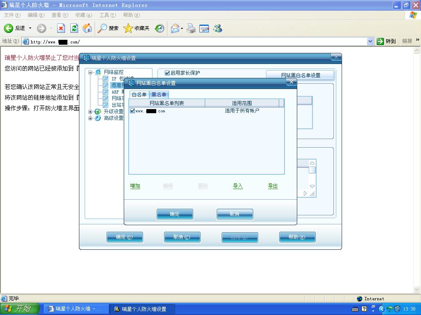Screen dimensions: 421x315
Task: Select the ARP tree item
Action: pos(118,91)
